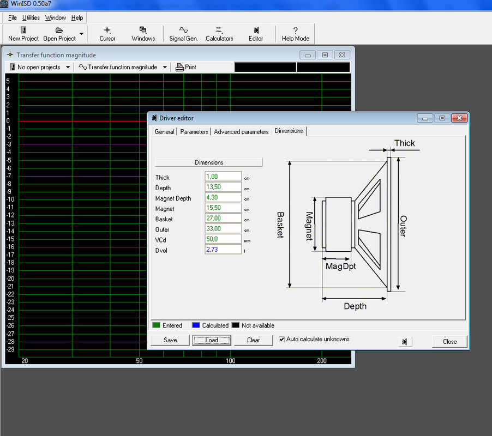
Task: Click the Driver editor title bar icon
Action: (154, 118)
